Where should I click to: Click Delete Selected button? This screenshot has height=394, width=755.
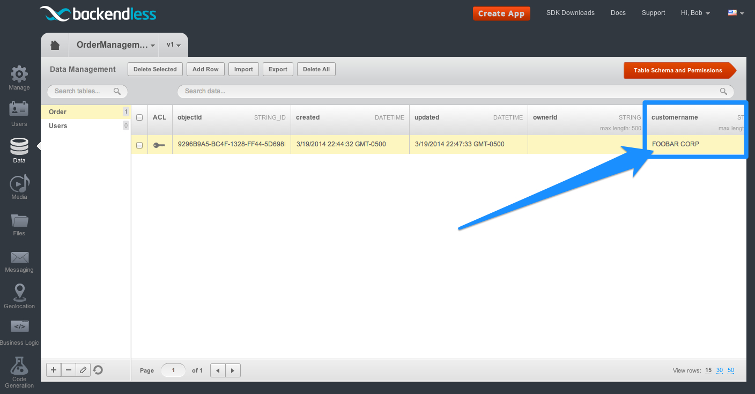tap(155, 69)
